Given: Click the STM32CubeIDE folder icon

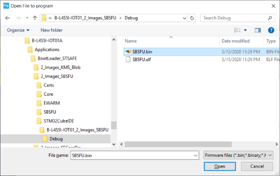Looking at the screenshot, I should 39,121.
